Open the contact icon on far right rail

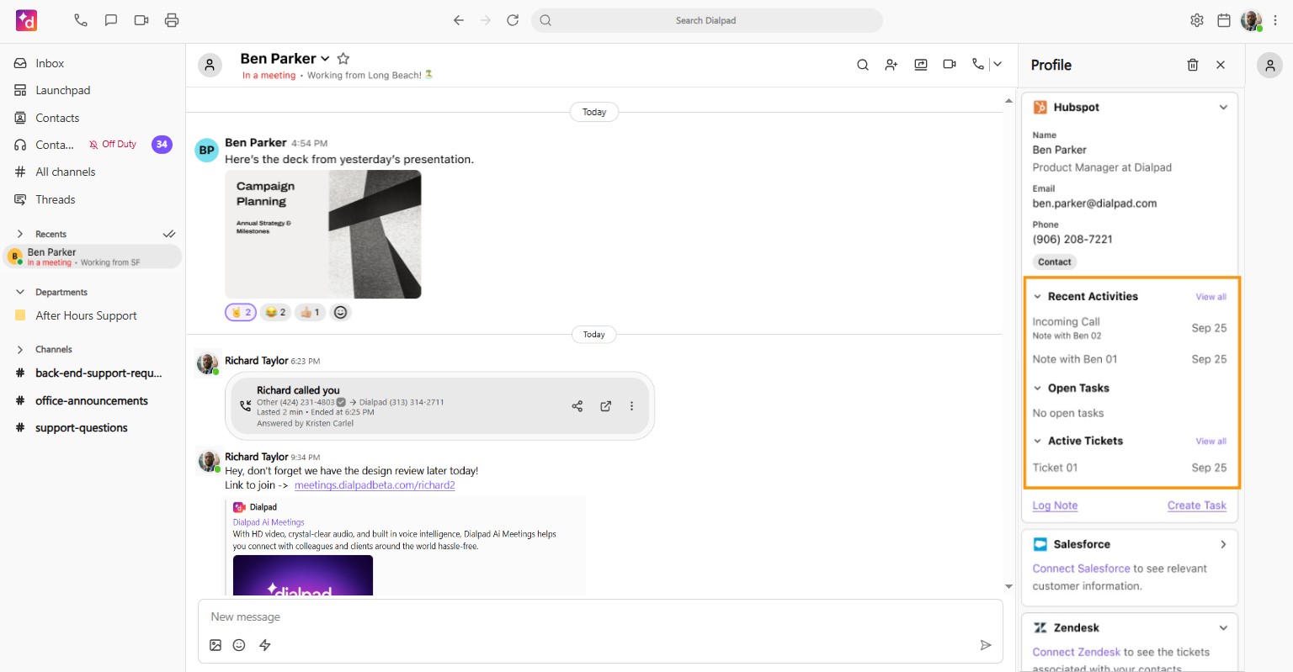1269,65
